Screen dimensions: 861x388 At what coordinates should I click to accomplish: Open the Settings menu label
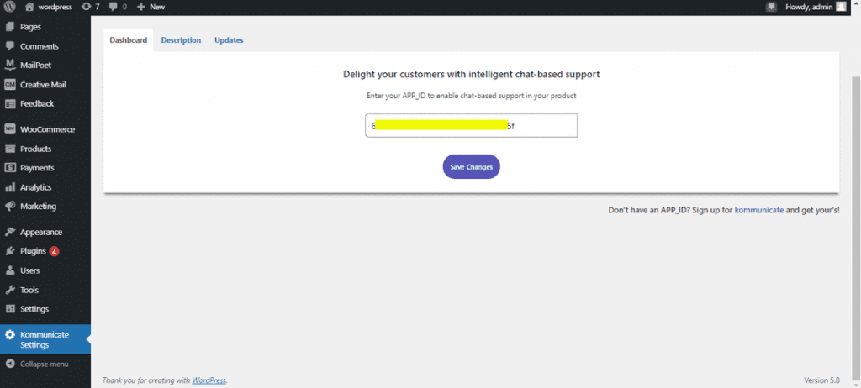(x=34, y=309)
